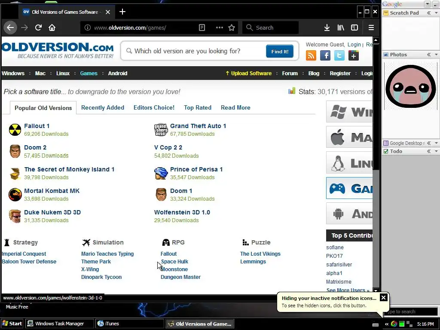Click the RSS feed orange icon
440x330 pixels.
click(311, 55)
